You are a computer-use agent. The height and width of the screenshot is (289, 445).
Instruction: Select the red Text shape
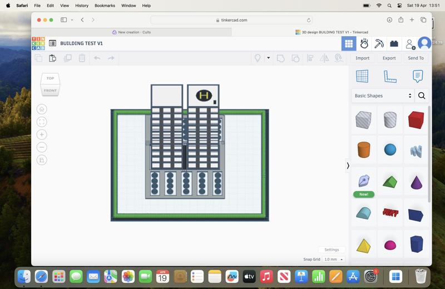[390, 212]
